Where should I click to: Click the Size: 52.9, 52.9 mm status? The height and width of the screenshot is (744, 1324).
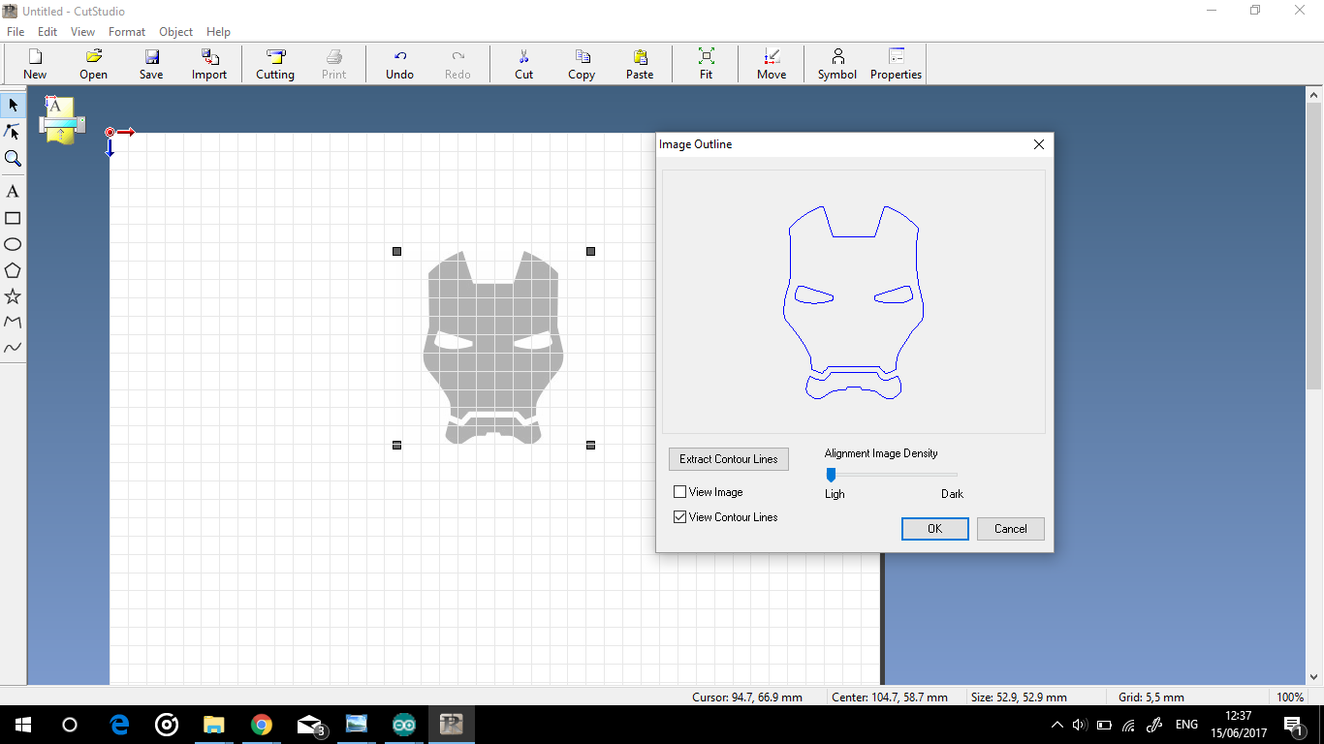(1019, 697)
